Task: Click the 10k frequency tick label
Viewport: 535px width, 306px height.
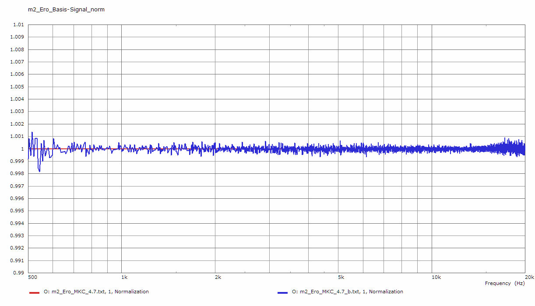Action: coord(436,278)
